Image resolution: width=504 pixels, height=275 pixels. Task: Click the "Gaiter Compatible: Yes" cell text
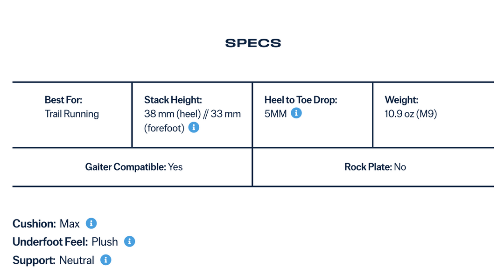(134, 167)
